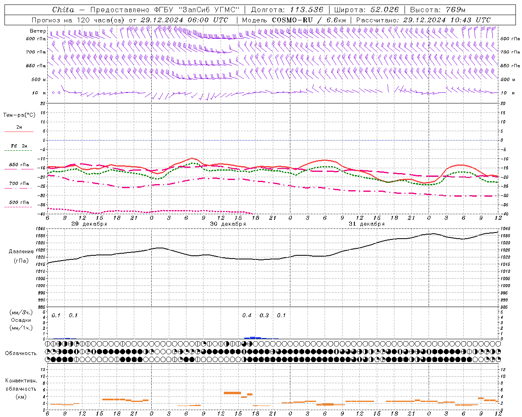Click the "(мм/1ч.)" precipitation unit label

point(21,327)
